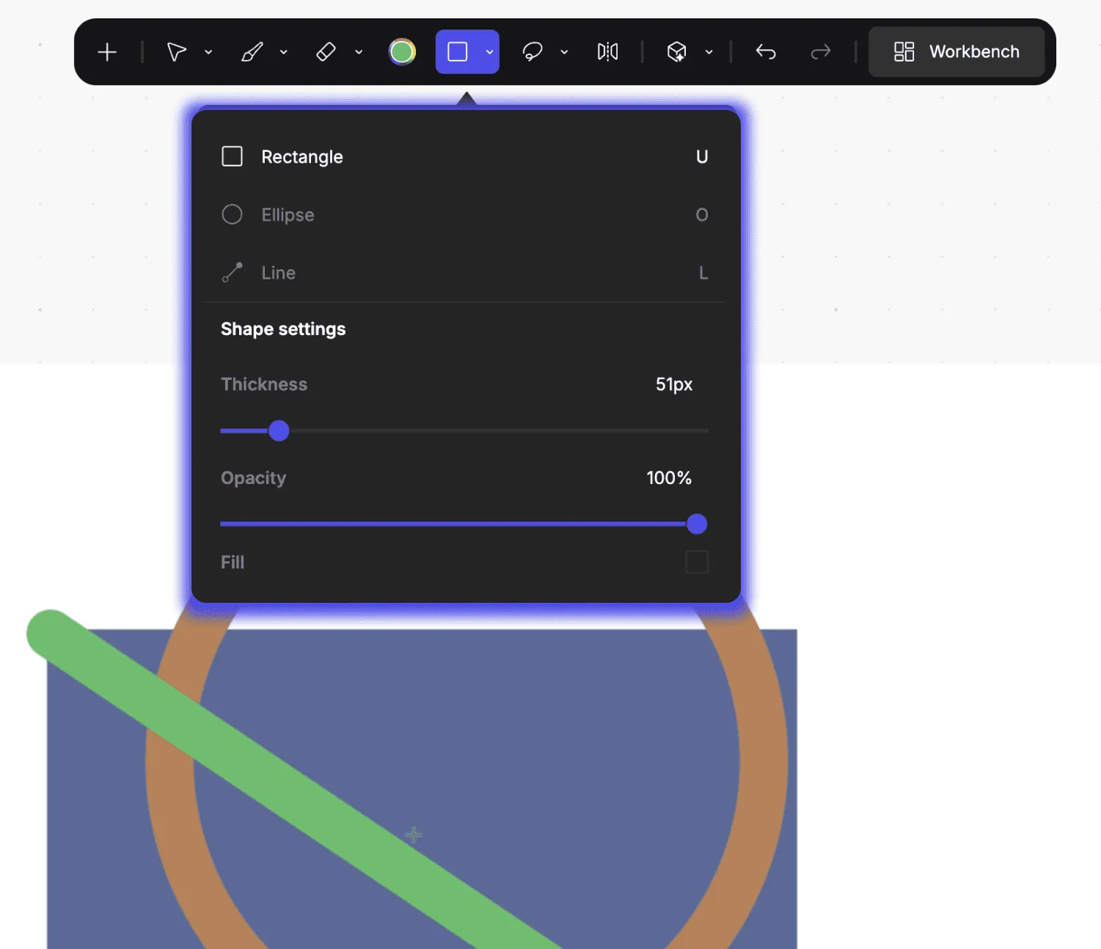Redo the last undone action
This screenshot has width=1101, height=949.
[821, 52]
